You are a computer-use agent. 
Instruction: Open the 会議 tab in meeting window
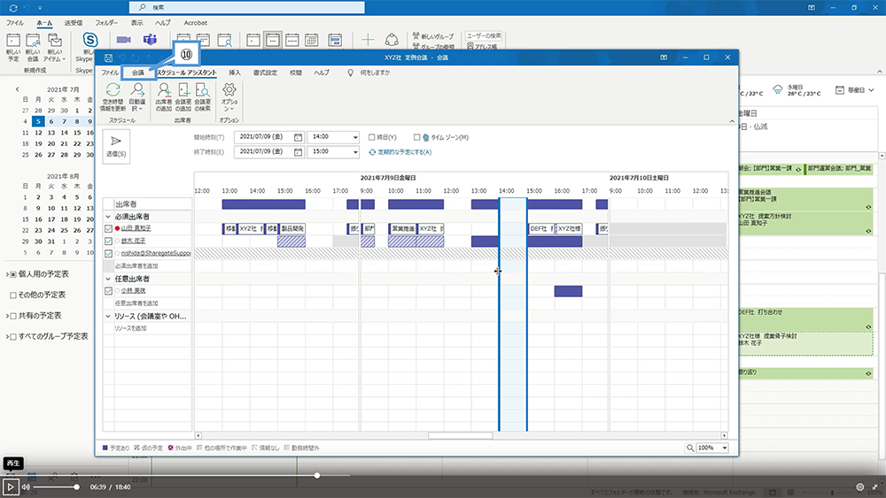coord(138,73)
